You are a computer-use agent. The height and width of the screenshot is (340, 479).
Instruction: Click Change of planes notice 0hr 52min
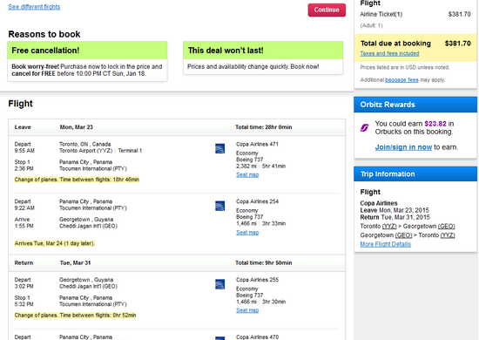(x=75, y=316)
